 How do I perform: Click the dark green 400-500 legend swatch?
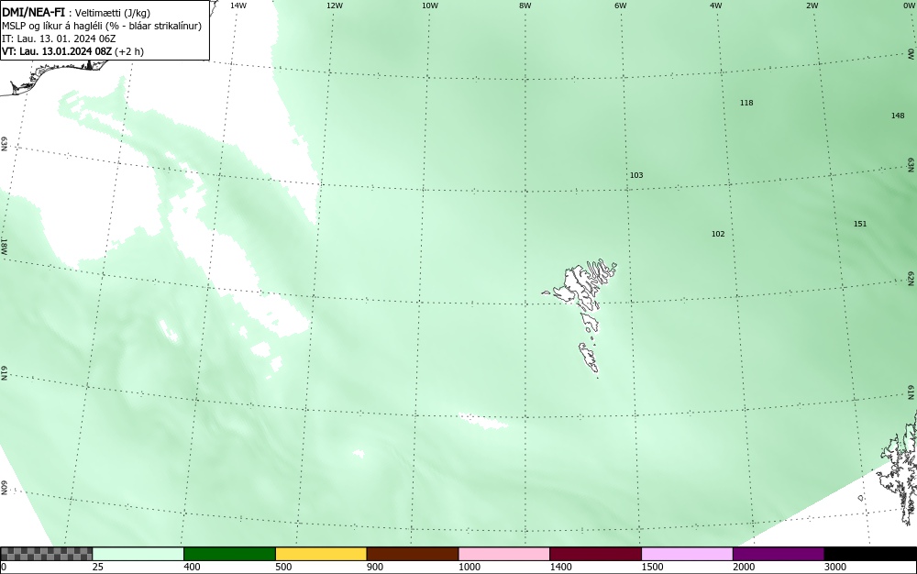pos(229,554)
